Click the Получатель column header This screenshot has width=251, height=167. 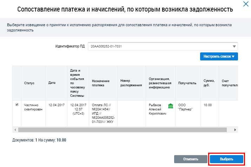[185, 83]
